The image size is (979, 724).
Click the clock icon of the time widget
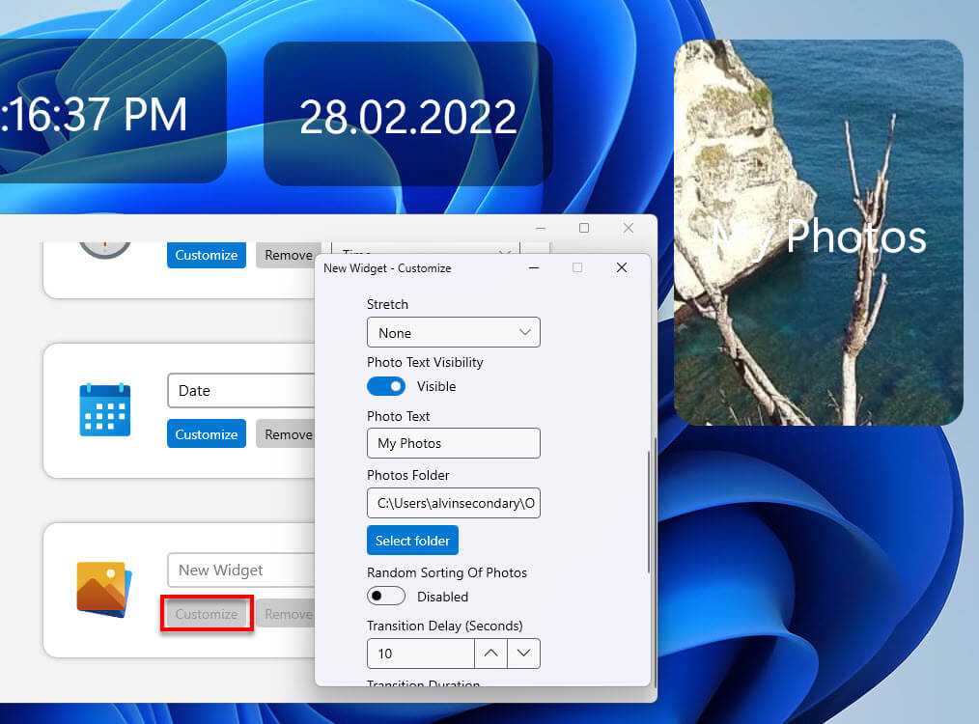(104, 243)
